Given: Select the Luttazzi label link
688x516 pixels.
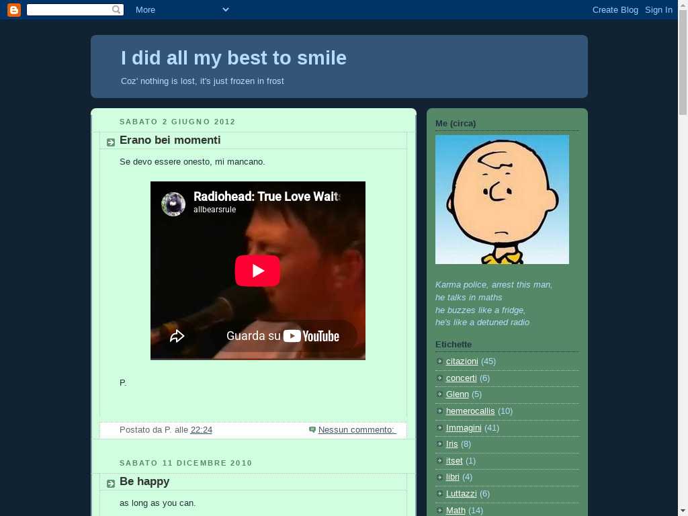Looking at the screenshot, I should pyautogui.click(x=461, y=494).
